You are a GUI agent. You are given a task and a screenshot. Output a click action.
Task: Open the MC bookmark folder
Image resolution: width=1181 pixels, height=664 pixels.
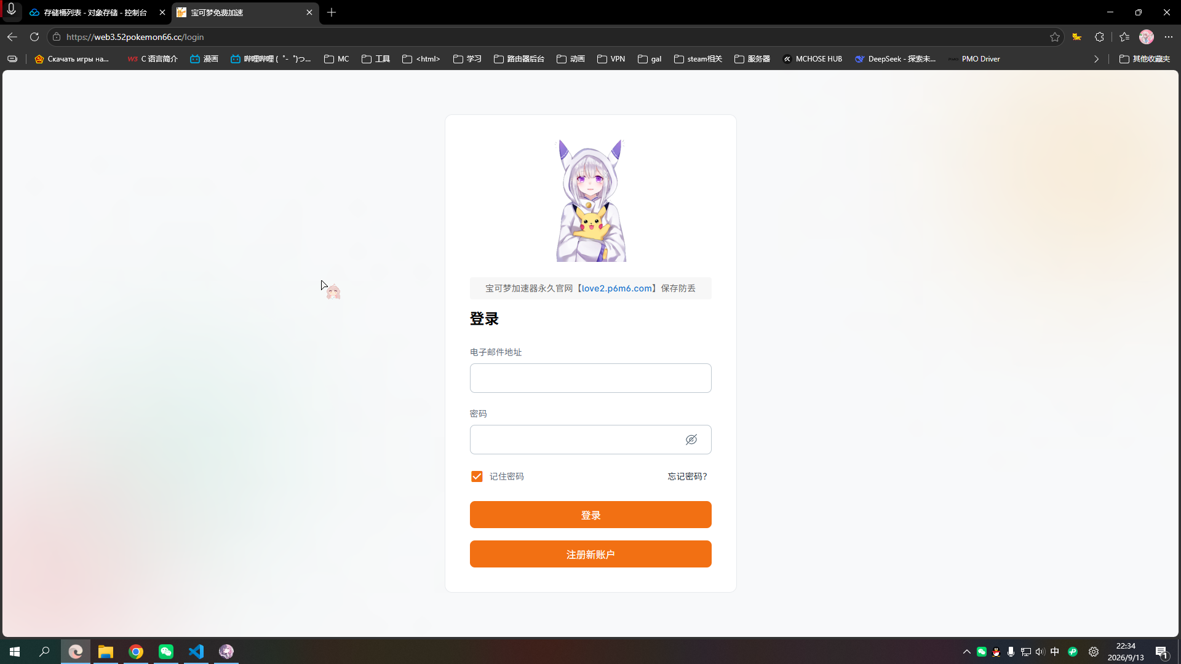336,59
